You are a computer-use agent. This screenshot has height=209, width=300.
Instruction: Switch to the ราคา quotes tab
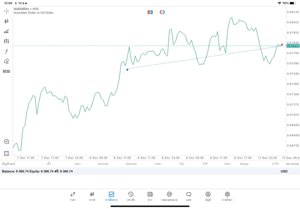73,196
